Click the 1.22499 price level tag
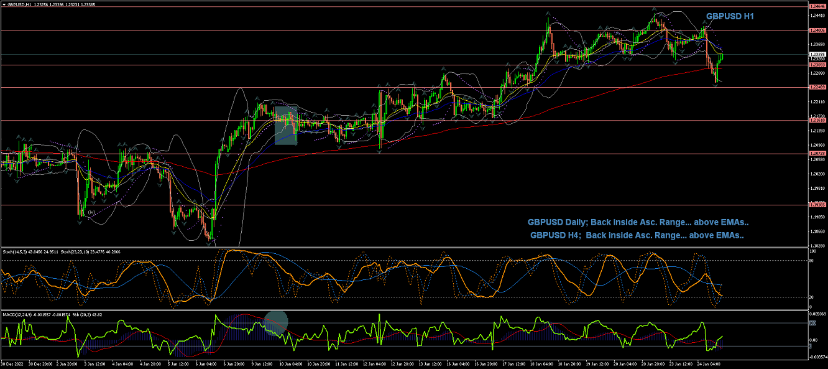Image resolution: width=828 pixels, height=369 pixels. click(x=817, y=87)
